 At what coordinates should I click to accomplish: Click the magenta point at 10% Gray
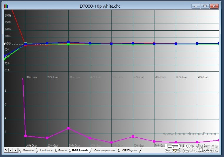[x=26, y=136]
